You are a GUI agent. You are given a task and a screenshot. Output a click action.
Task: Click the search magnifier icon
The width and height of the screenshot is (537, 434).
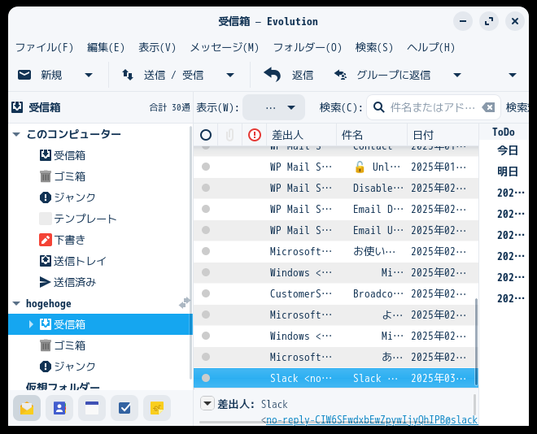(378, 107)
